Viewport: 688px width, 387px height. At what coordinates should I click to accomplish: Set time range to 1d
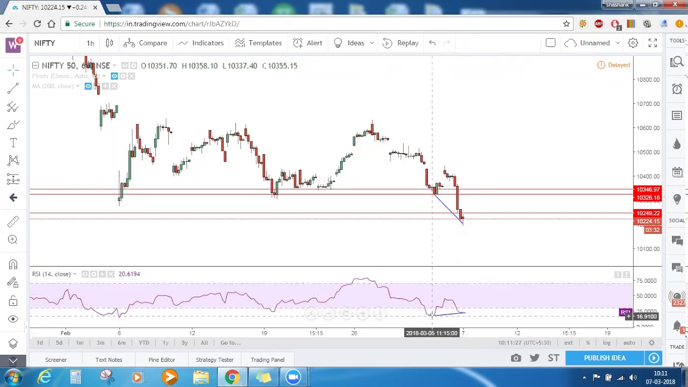40,343
